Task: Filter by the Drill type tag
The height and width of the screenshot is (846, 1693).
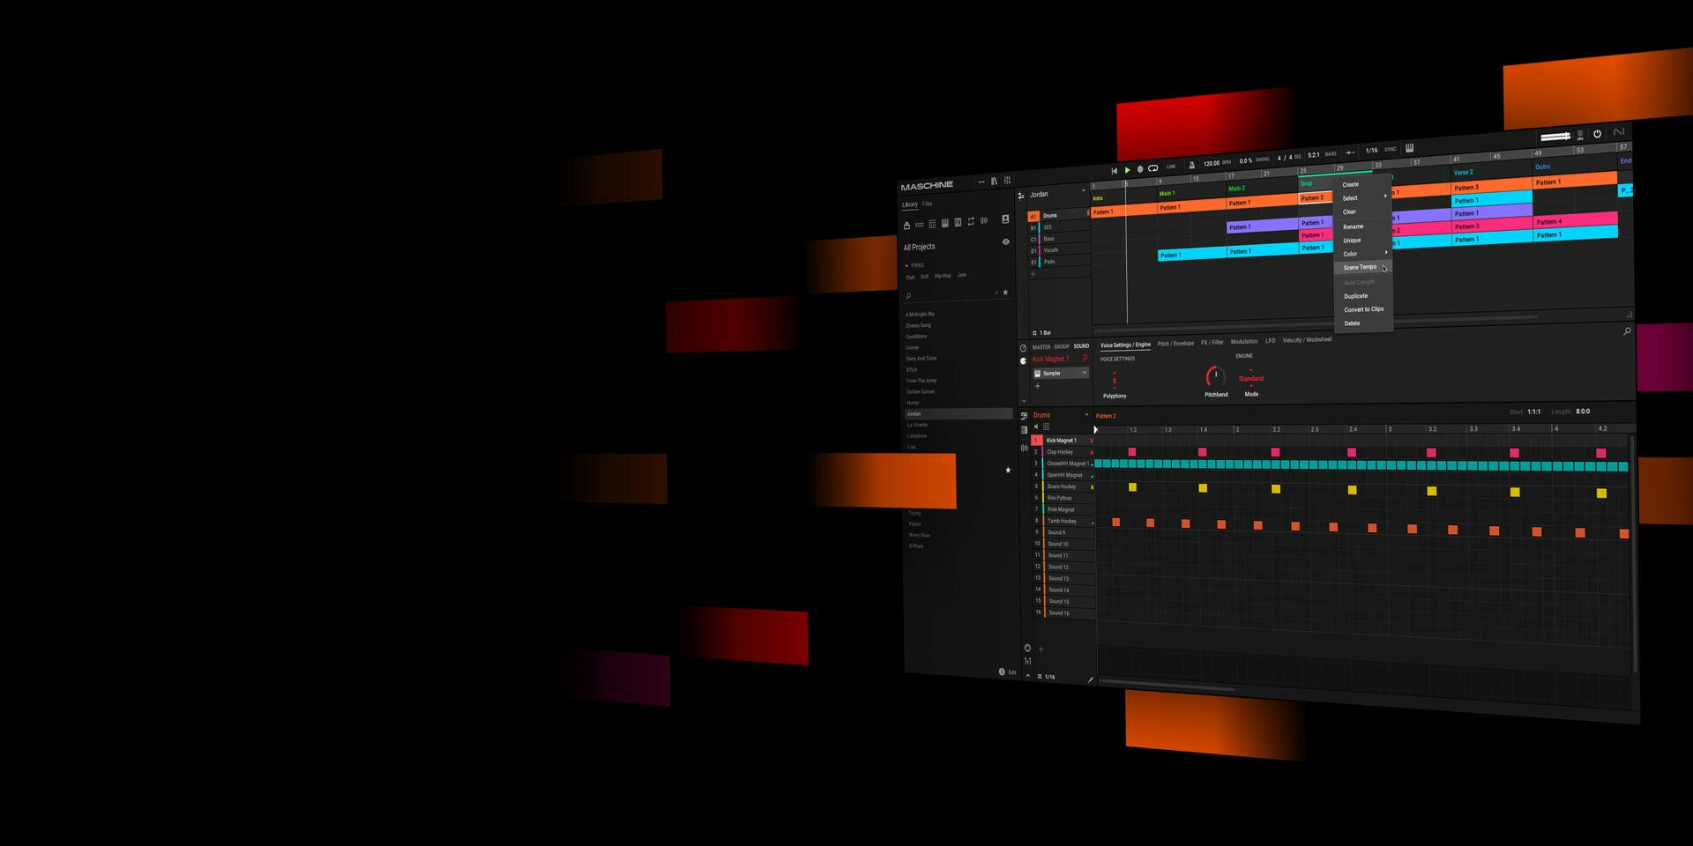Action: click(x=924, y=277)
